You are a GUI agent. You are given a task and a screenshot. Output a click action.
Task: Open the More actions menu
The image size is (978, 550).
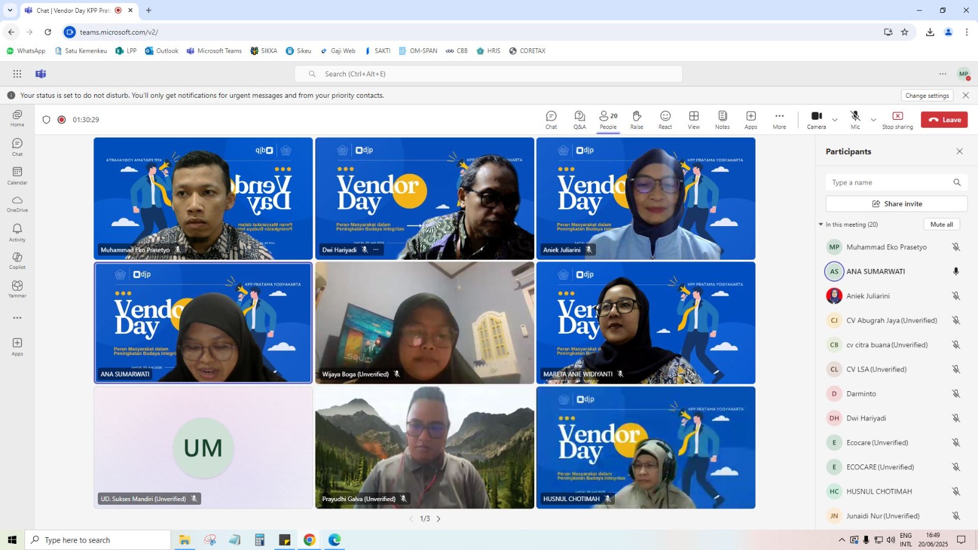pyautogui.click(x=779, y=119)
